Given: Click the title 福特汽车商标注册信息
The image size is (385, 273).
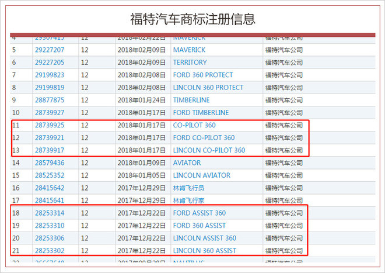Looking at the screenshot, I should [x=192, y=19].
